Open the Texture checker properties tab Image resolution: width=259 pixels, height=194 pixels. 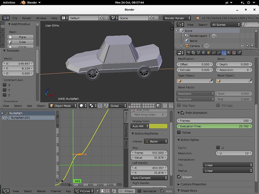[x=234, y=53]
